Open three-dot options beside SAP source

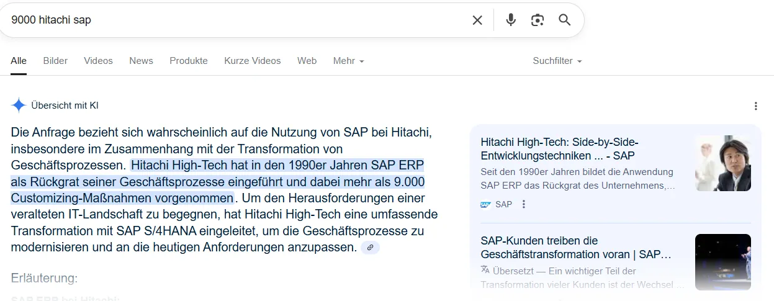pyautogui.click(x=524, y=204)
